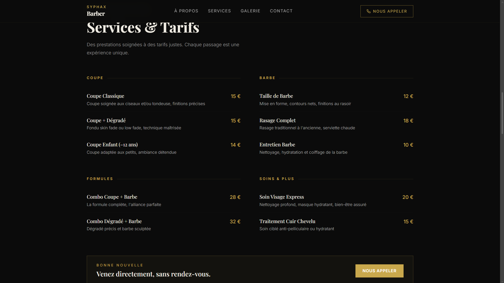
Task: Select the Combo Coupe + Barbe title
Action: click(112, 197)
